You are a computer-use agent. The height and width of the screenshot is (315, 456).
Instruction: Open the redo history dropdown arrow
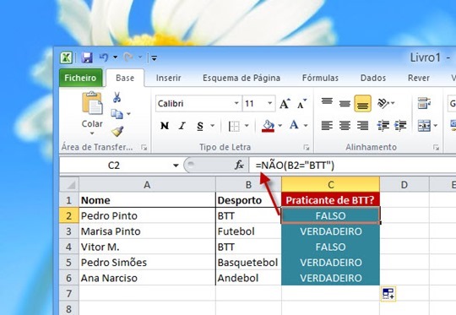[x=140, y=57]
